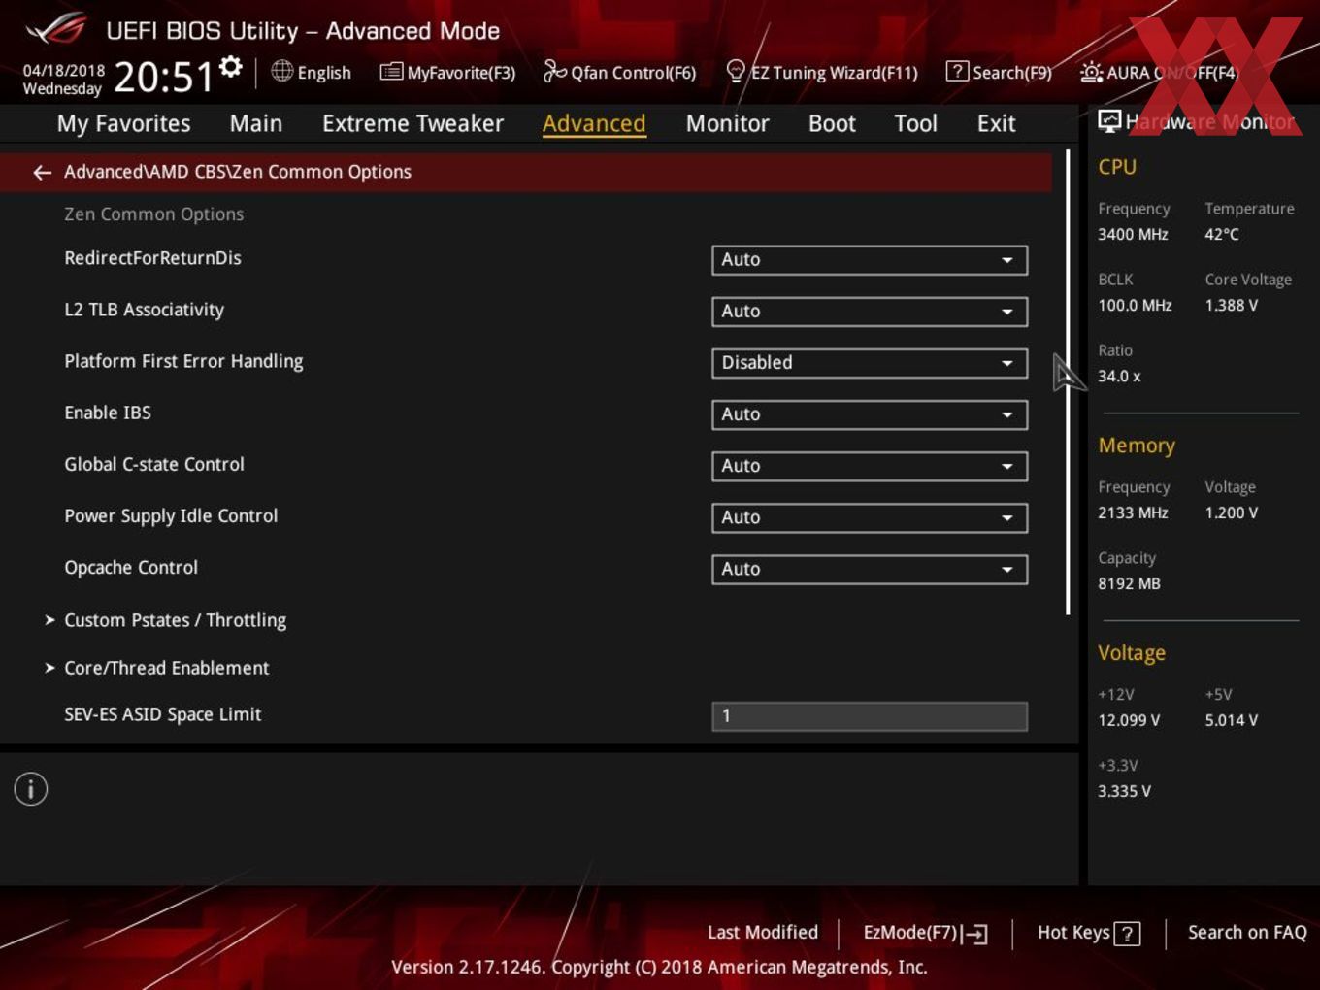This screenshot has width=1320, height=990.
Task: Click the Hardware Monitor screen icon
Action: 1109,120
